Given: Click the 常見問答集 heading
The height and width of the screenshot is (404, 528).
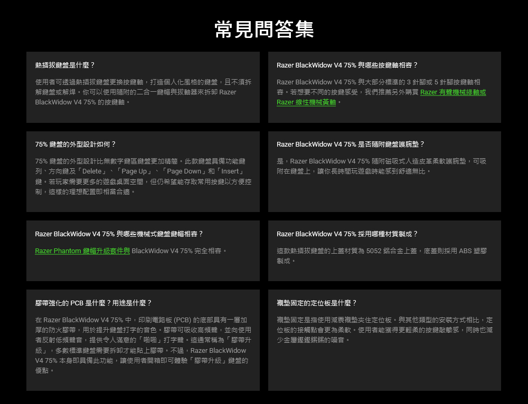Looking at the screenshot, I should [264, 29].
